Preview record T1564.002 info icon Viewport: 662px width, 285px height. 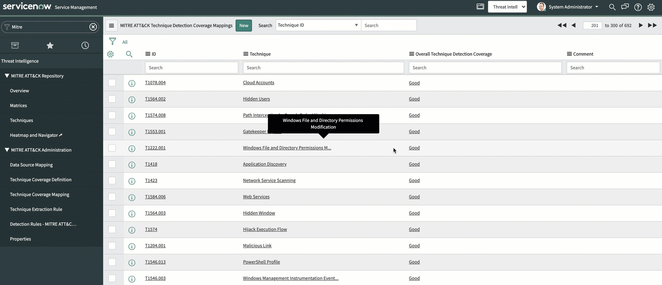(132, 100)
